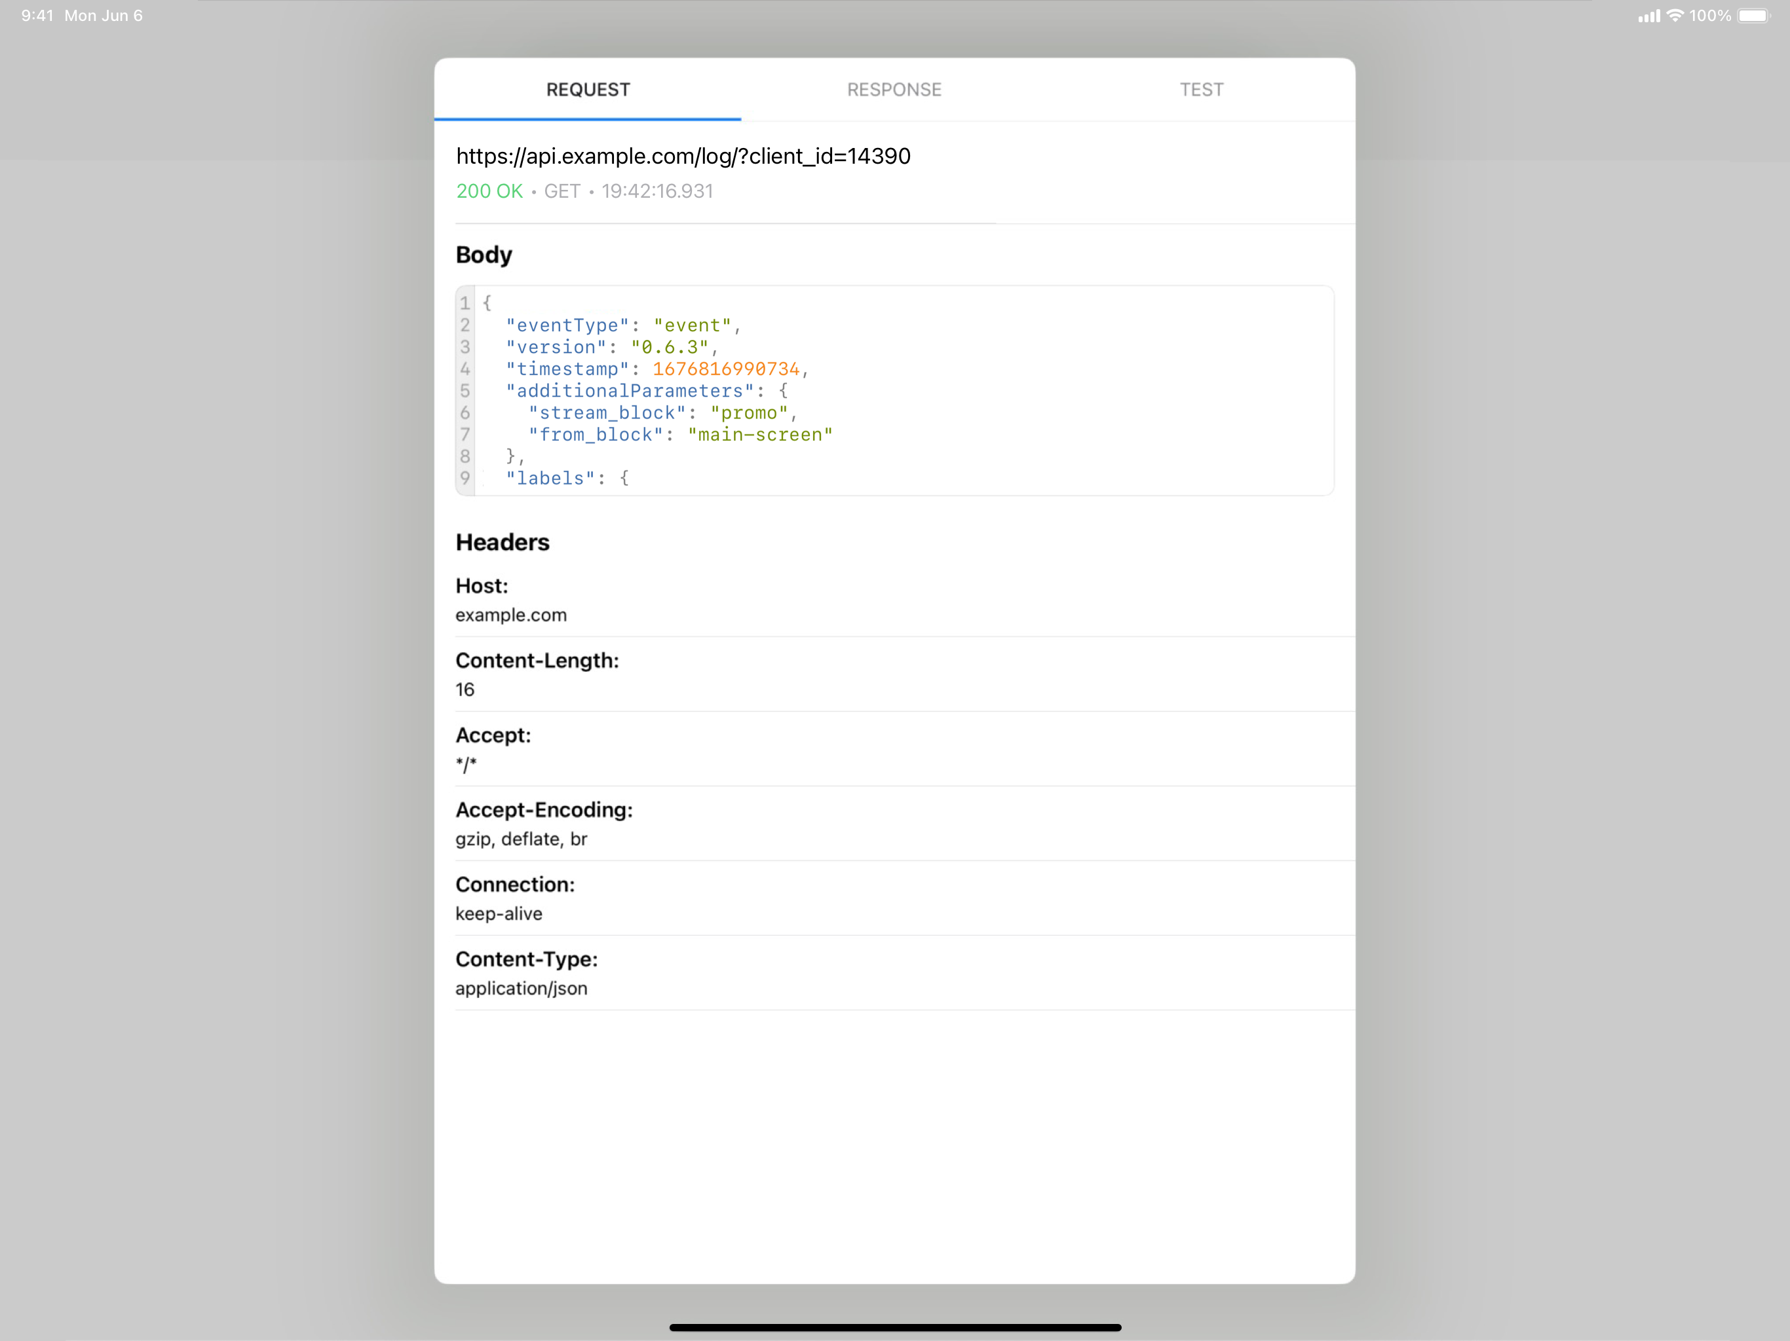Tap the cellular signal bars icon
This screenshot has width=1790, height=1341.
pyautogui.click(x=1648, y=15)
